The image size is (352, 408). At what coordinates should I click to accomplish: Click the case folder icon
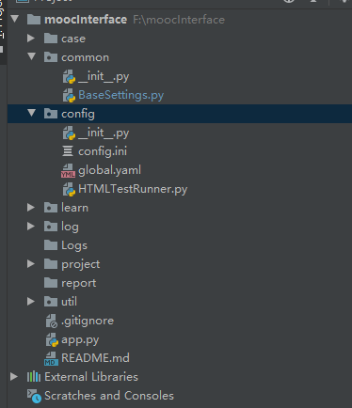click(51, 39)
